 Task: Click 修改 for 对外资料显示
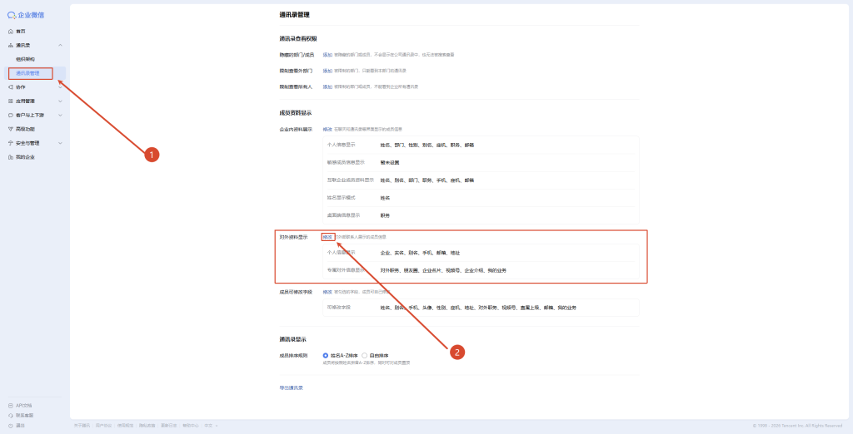[327, 237]
